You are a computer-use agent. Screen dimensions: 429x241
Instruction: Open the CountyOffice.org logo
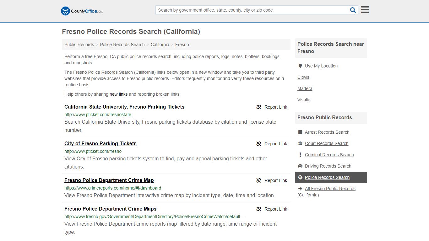point(82,11)
